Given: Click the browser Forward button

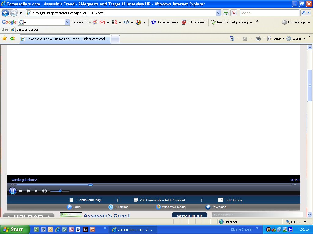Looking at the screenshot, I should pos(14,13).
